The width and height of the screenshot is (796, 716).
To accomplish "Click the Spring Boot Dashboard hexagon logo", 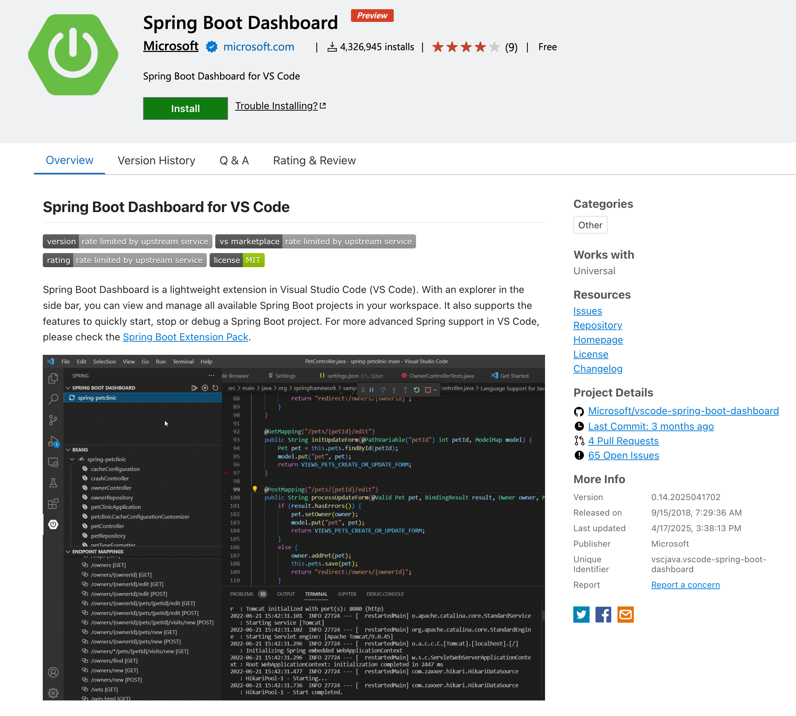I will [73, 55].
